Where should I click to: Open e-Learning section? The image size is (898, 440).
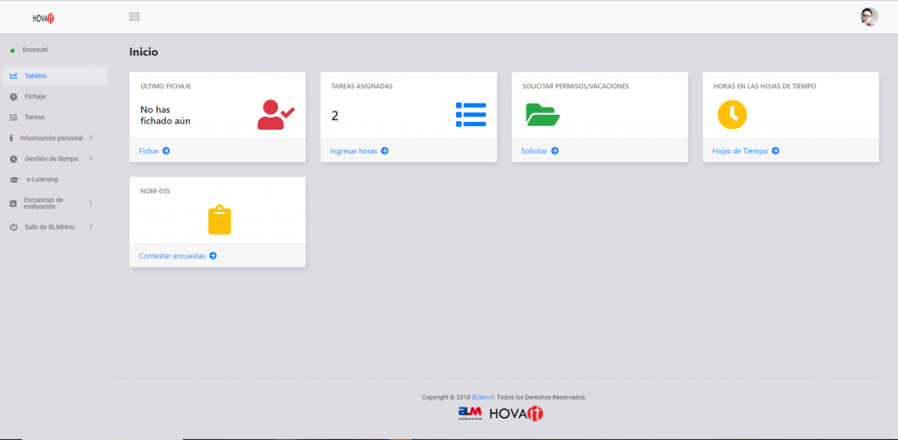click(x=42, y=180)
